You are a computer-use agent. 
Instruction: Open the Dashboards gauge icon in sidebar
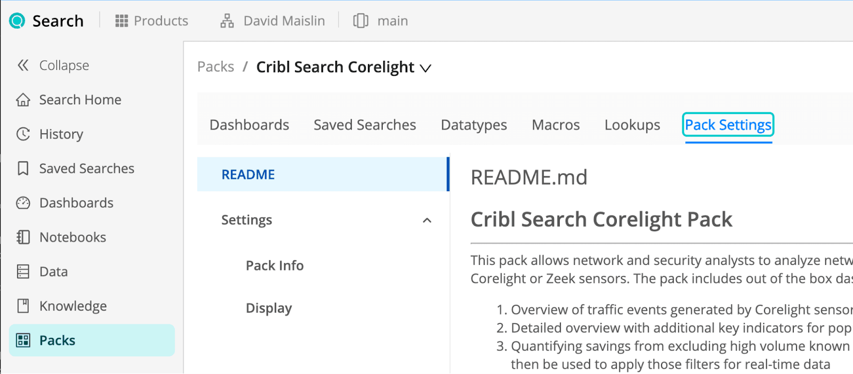point(23,203)
